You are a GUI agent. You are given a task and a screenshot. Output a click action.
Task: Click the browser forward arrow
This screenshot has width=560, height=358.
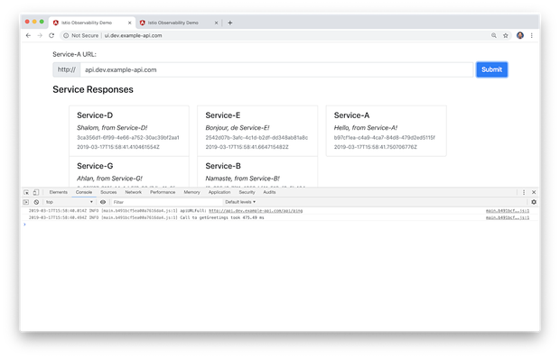click(40, 35)
